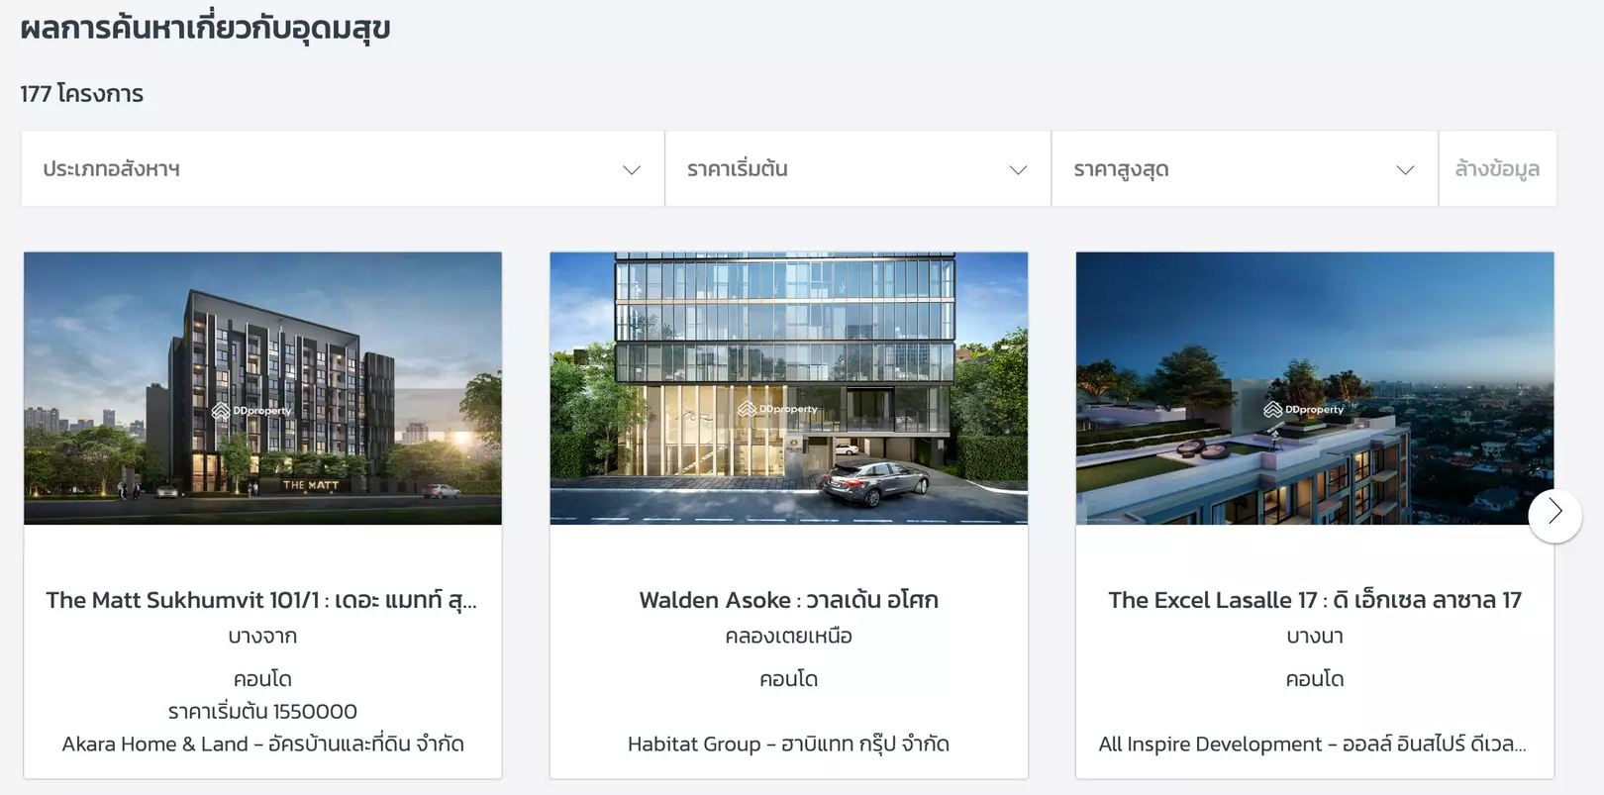Image resolution: width=1604 pixels, height=795 pixels.
Task: Click the DDproperty watermark on The Matt image
Action: tap(251, 411)
